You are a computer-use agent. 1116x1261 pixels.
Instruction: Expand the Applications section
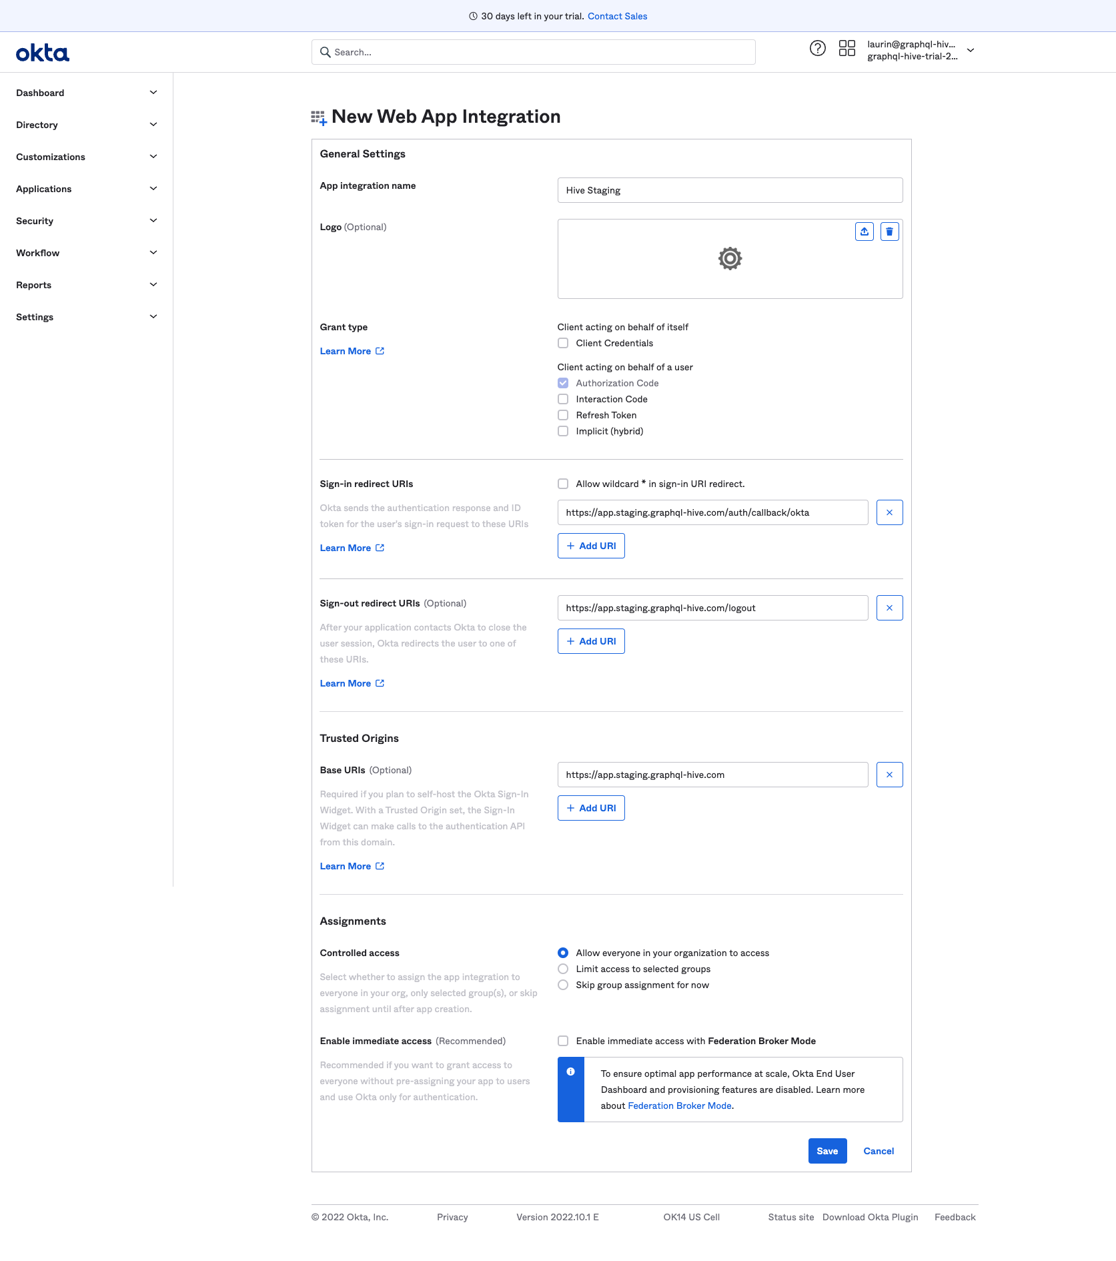(86, 189)
